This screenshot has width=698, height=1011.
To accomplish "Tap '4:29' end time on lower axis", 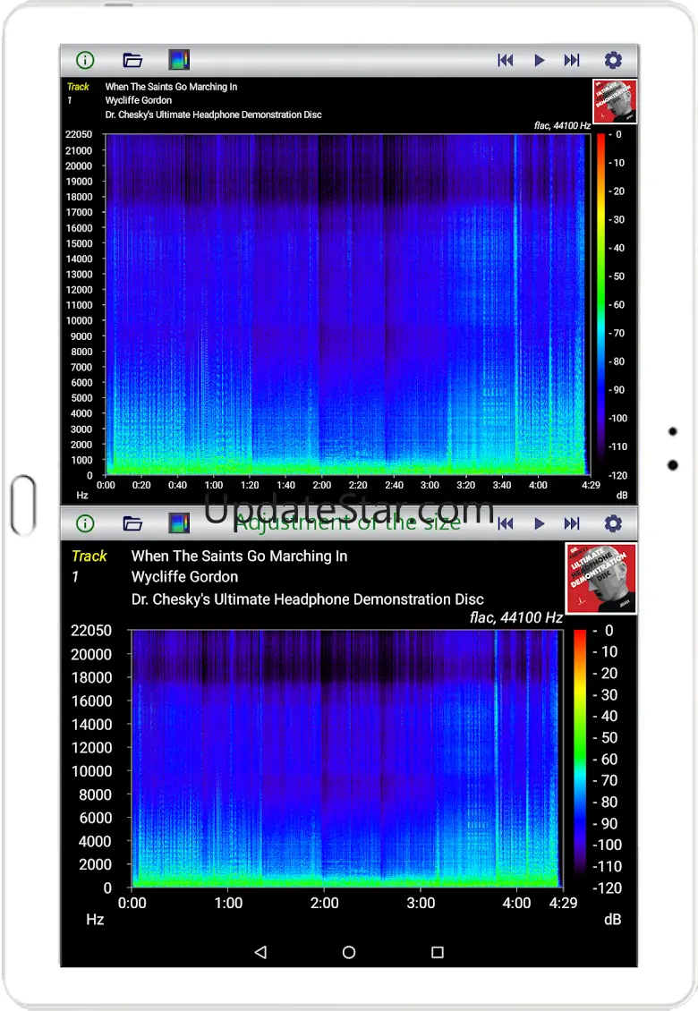I will coord(563,903).
